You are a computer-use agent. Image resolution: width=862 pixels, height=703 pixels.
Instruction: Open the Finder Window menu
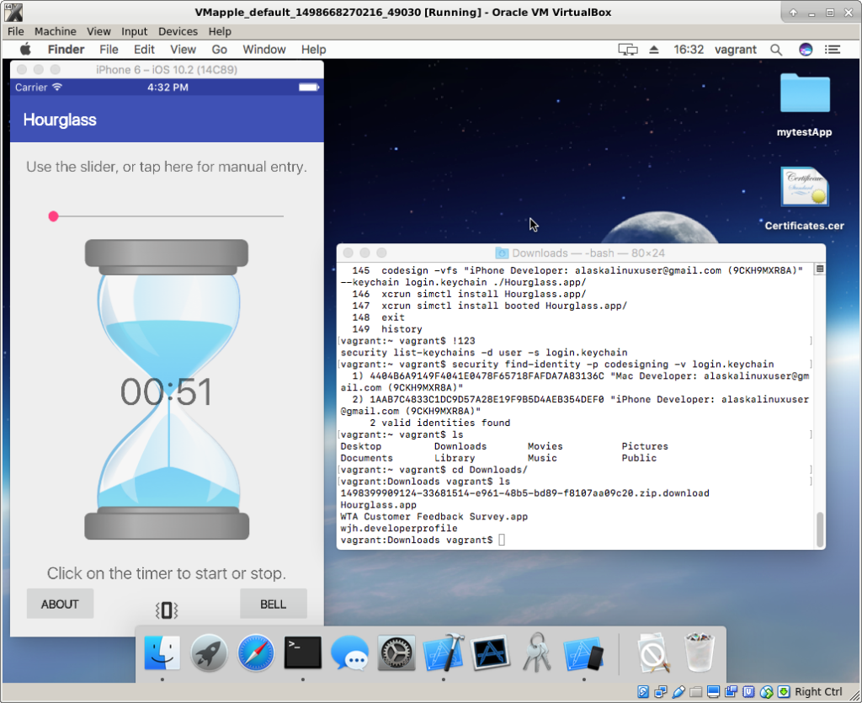click(x=264, y=50)
